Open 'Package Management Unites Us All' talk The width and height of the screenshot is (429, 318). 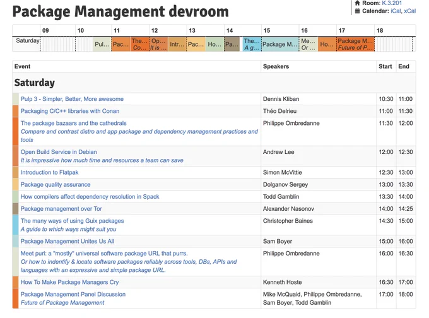click(68, 242)
